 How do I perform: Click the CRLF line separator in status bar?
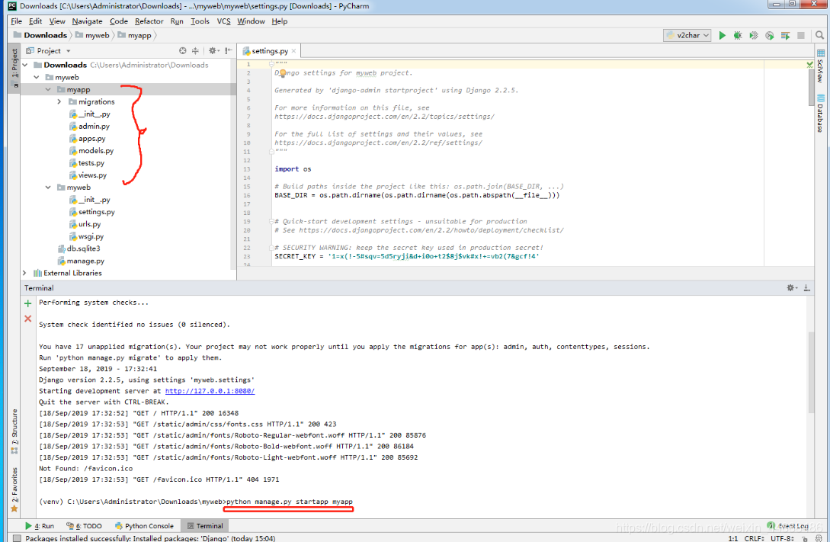click(754, 538)
